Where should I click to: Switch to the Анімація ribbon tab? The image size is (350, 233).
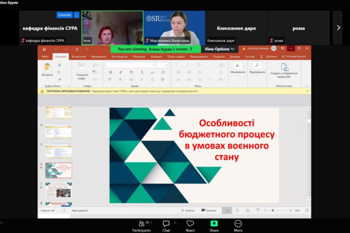(156, 57)
